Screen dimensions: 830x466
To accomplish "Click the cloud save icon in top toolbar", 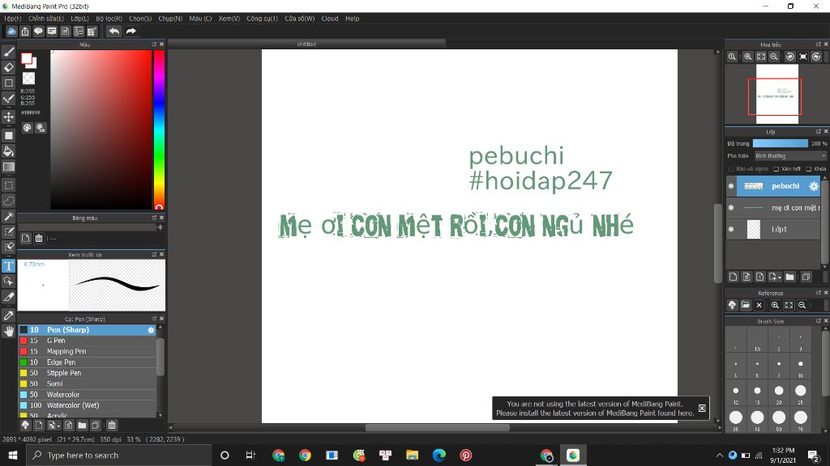I will 11,32.
